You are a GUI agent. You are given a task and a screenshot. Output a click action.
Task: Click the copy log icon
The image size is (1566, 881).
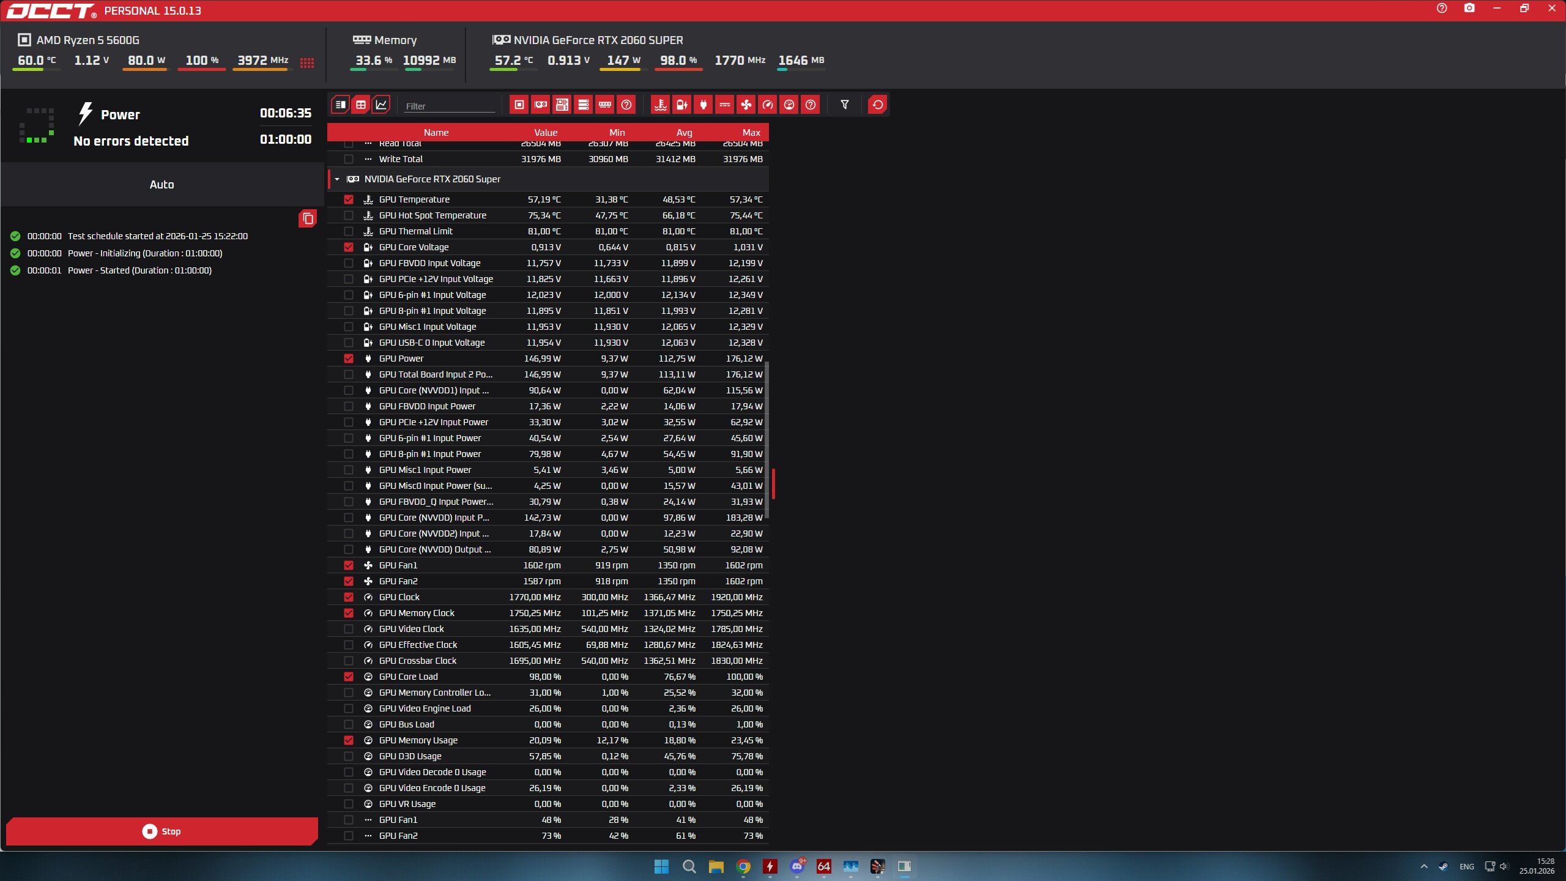click(308, 218)
